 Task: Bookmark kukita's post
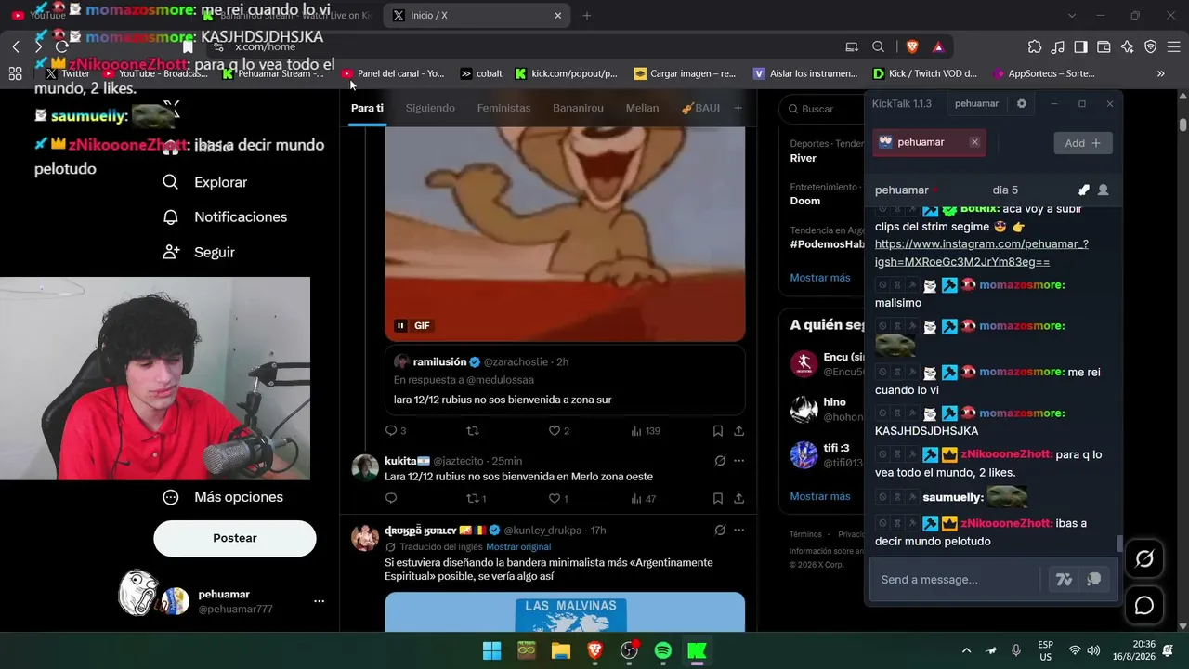coord(718,499)
